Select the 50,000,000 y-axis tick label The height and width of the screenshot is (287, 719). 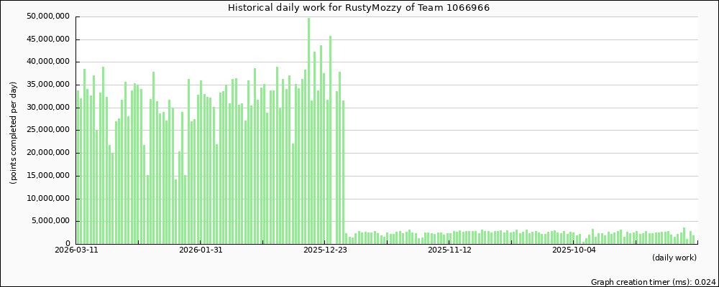47,17
